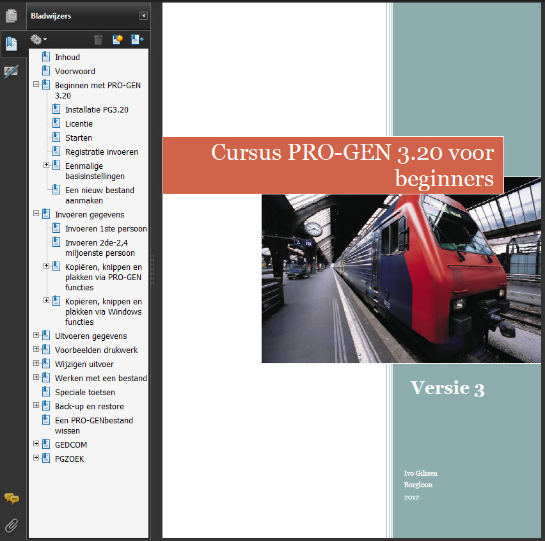Click the expand current bookmark icon
Viewport: 545px width, 541px height.
pos(137,40)
